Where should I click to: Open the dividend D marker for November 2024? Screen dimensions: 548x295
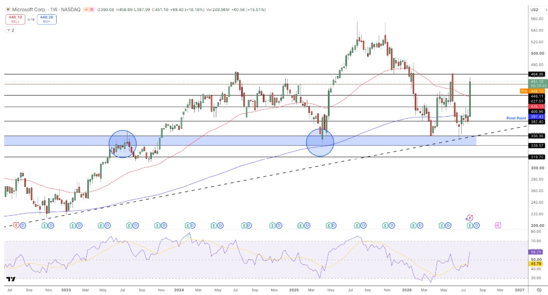coord(279,226)
